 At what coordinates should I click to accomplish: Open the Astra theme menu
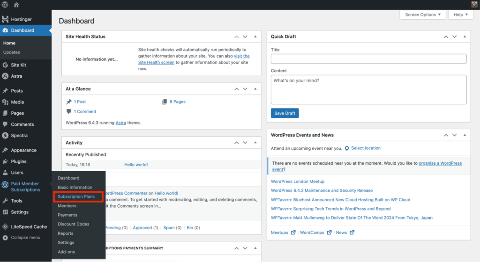[16, 76]
